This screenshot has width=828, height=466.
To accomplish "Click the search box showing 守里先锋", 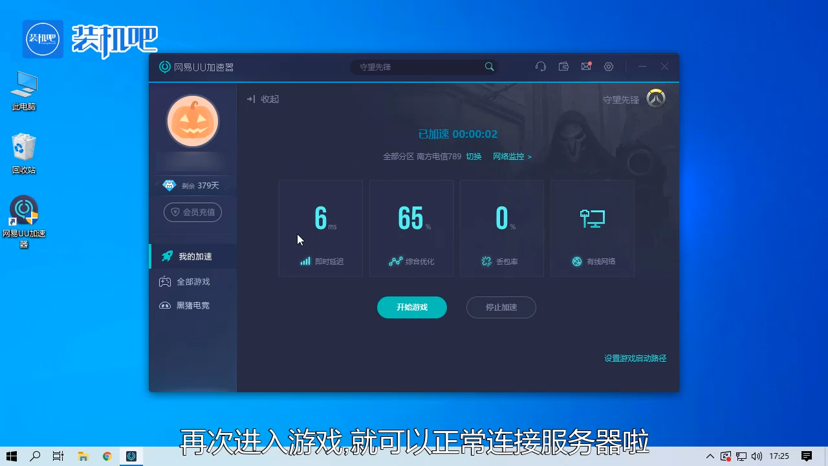I will click(420, 67).
